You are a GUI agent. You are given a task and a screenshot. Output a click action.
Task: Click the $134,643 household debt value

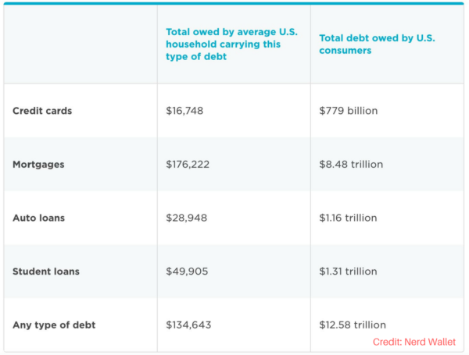point(188,325)
